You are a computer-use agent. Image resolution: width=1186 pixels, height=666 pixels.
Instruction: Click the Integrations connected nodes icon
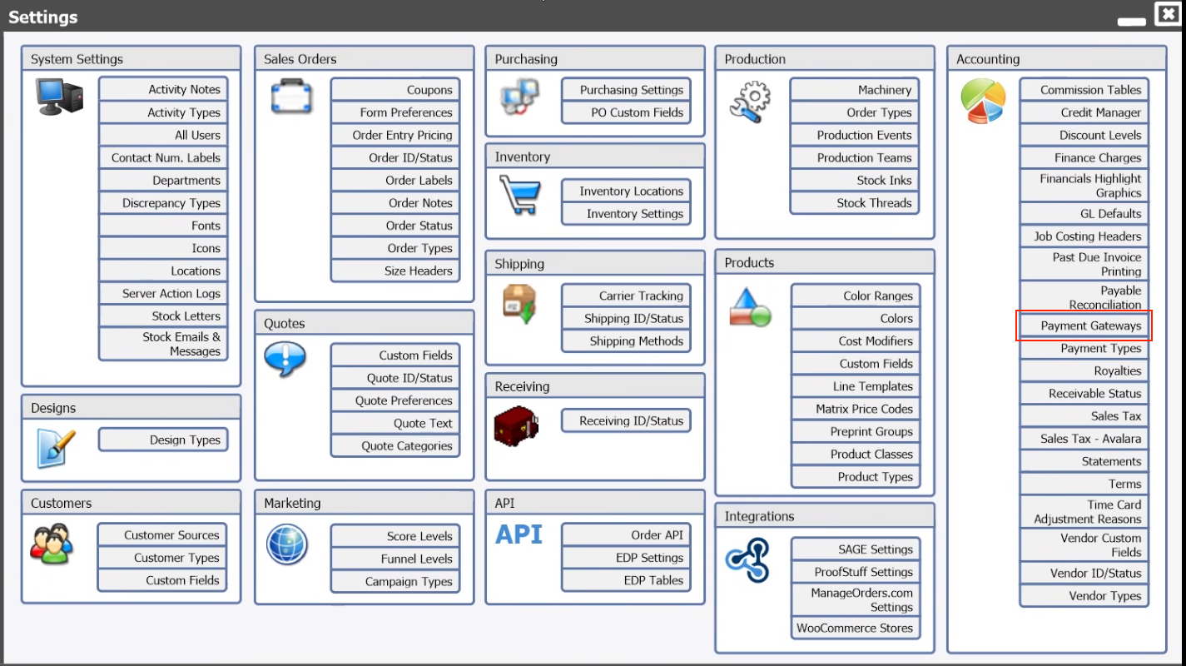pos(747,559)
